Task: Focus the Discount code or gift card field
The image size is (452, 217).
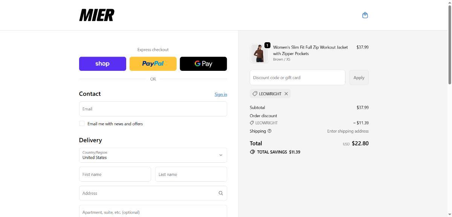Action: click(x=297, y=78)
